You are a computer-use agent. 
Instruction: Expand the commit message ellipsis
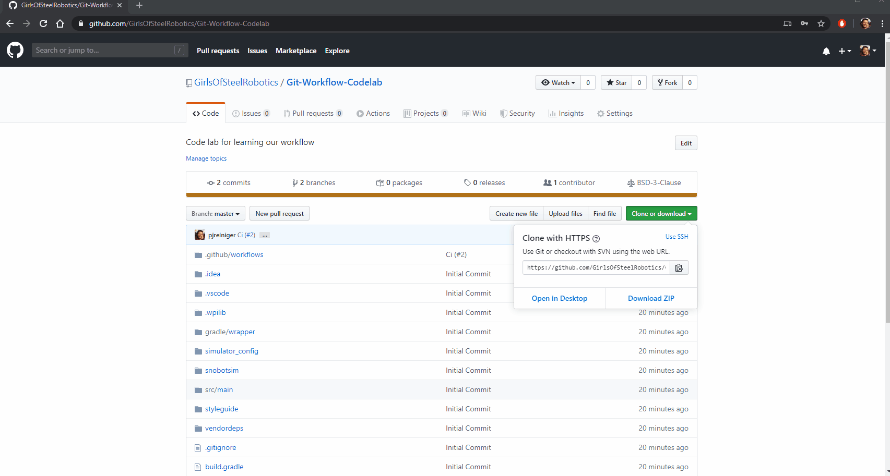click(x=265, y=235)
